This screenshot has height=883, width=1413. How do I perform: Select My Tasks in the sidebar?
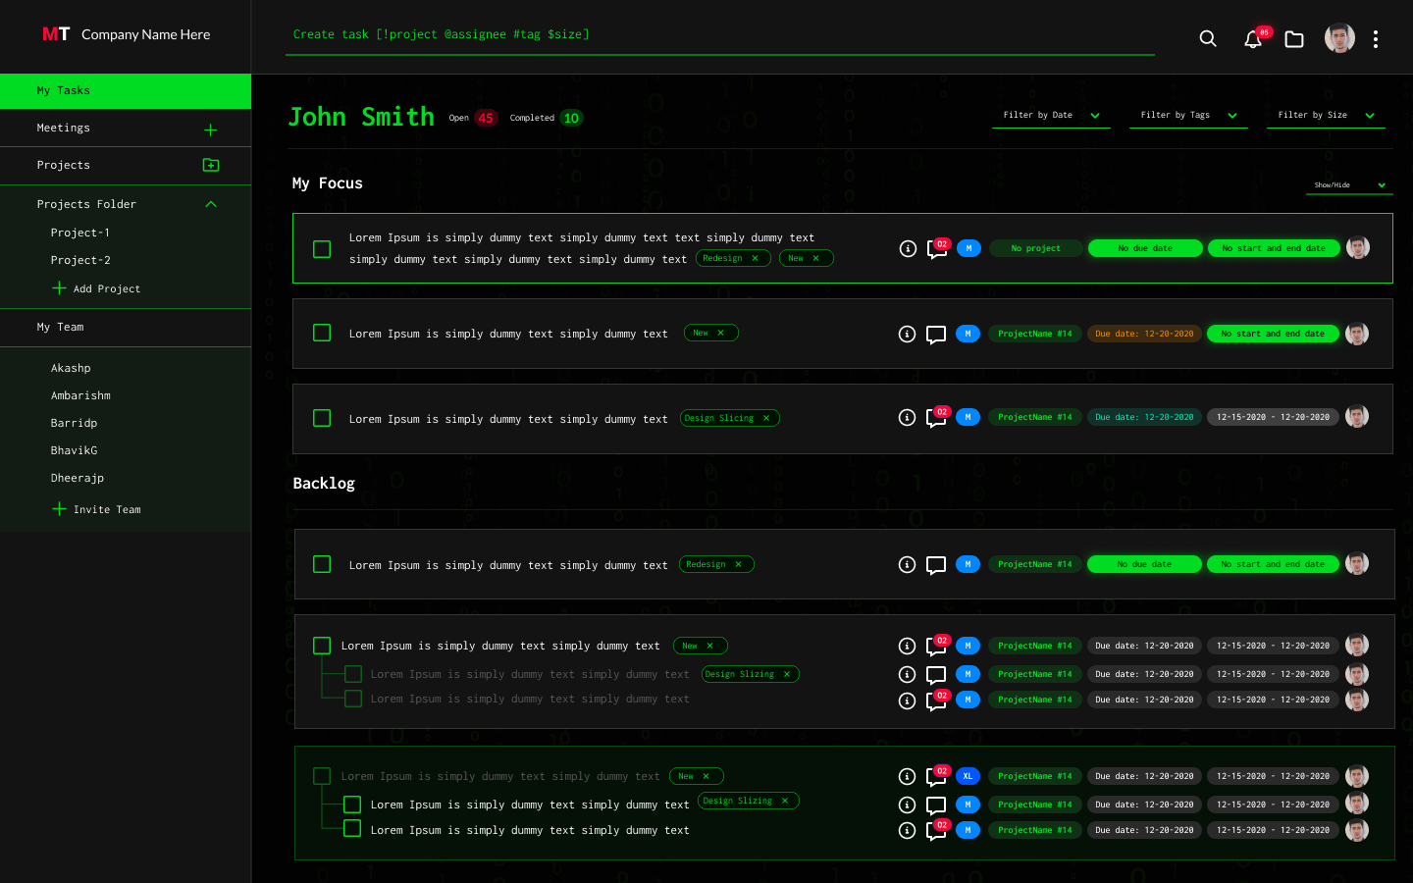pos(126,90)
